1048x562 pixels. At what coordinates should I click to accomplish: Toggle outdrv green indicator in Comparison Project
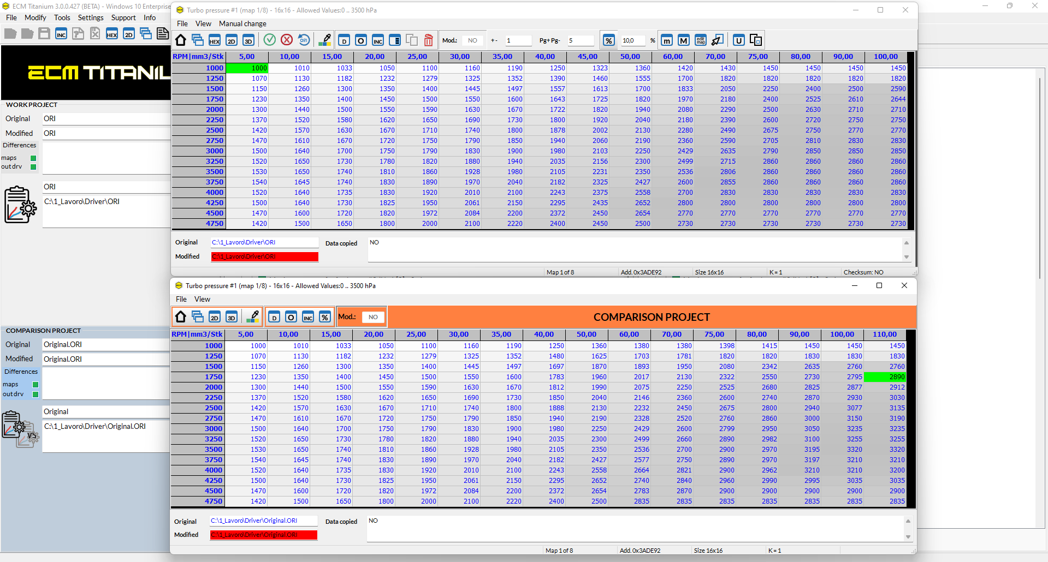[x=35, y=394]
